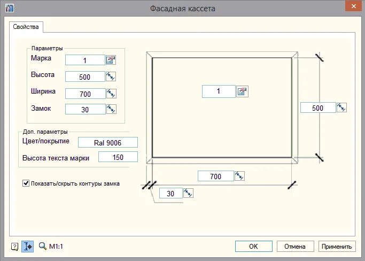365x261 pixels.
Task: Close the Фасадная кассета dialog
Action: (353, 6)
